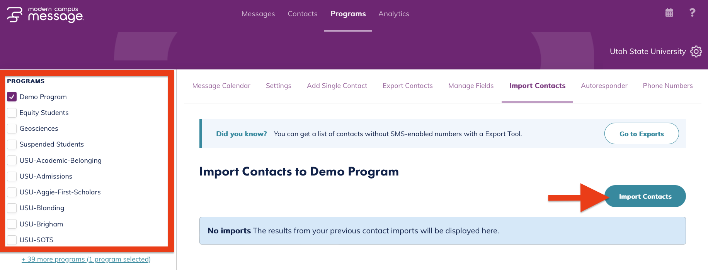Viewport: 708px width, 270px height.
Task: Open the Manage Fields tab
Action: tap(471, 86)
